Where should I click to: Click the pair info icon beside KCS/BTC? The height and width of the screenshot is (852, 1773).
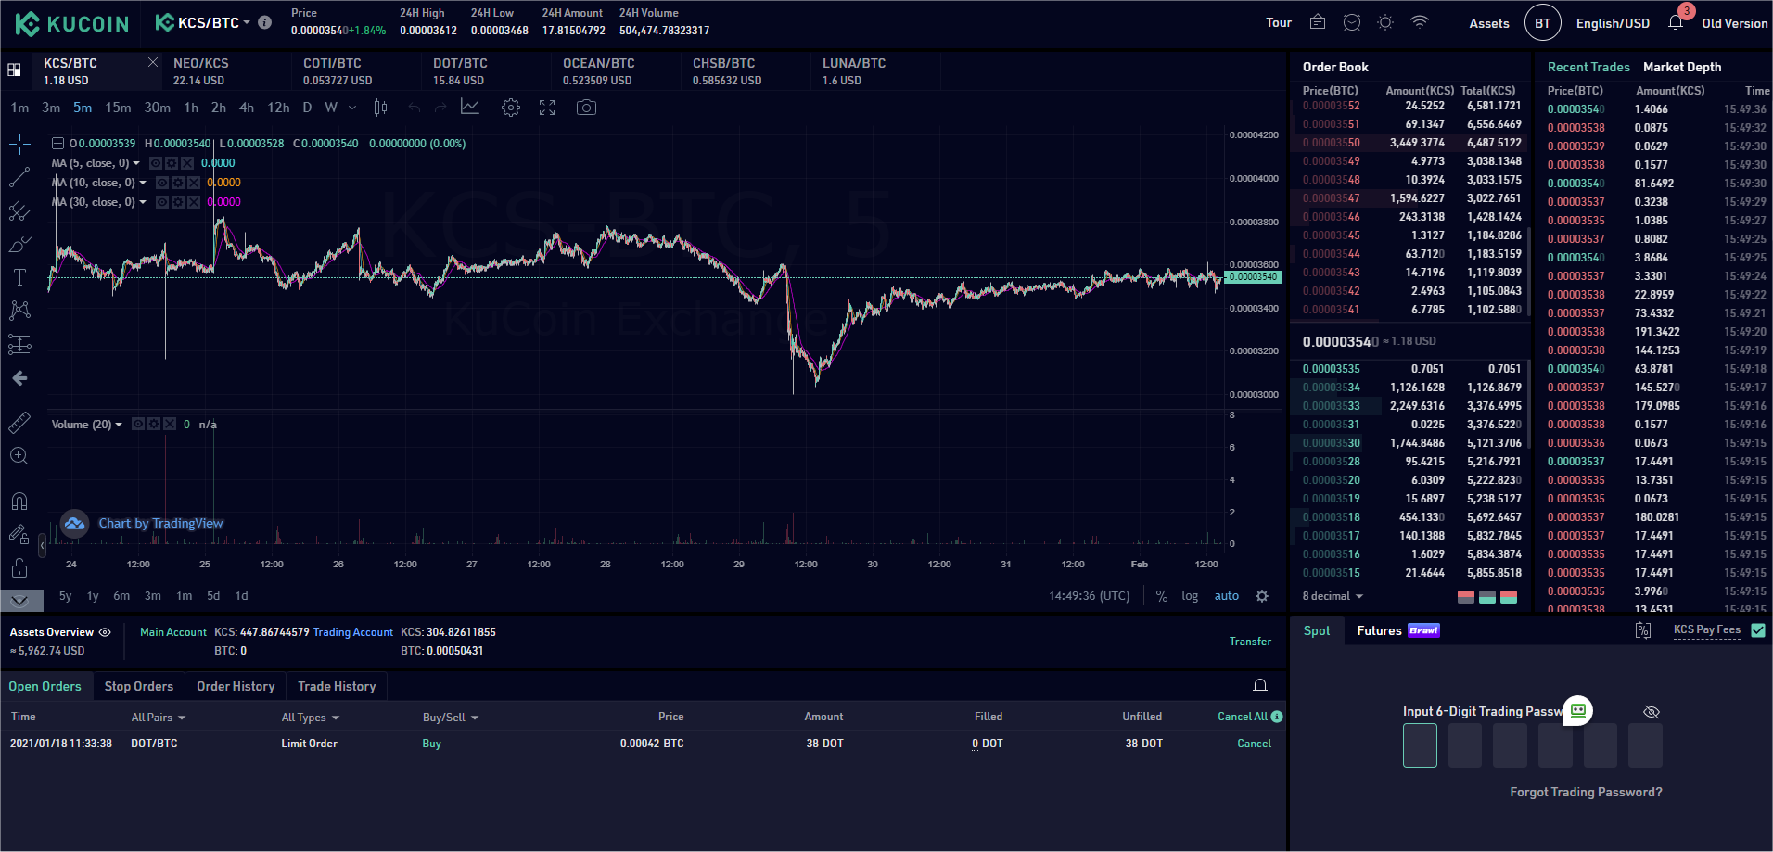click(265, 22)
